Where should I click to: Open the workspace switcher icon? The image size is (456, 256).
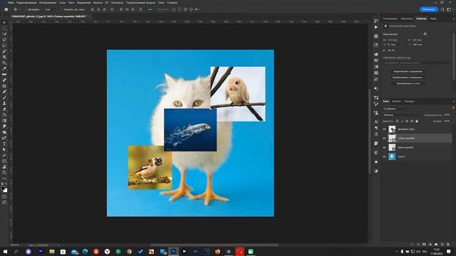point(449,9)
